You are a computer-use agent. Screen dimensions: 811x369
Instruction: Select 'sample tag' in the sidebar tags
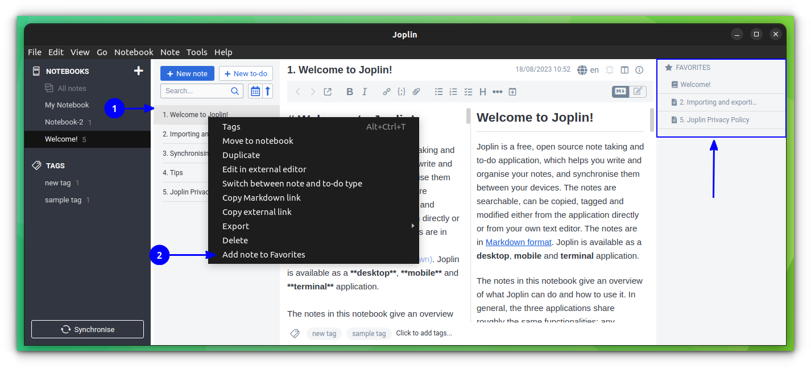point(63,200)
